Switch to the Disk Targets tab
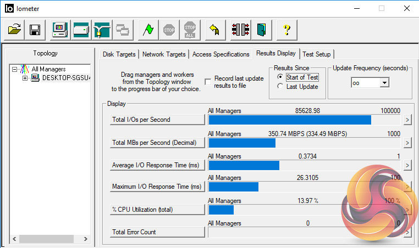This screenshot has width=419, height=248. (120, 54)
